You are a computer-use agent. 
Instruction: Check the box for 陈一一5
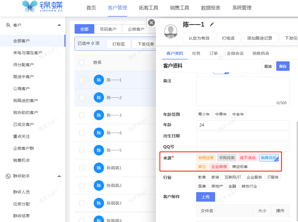tap(81, 150)
